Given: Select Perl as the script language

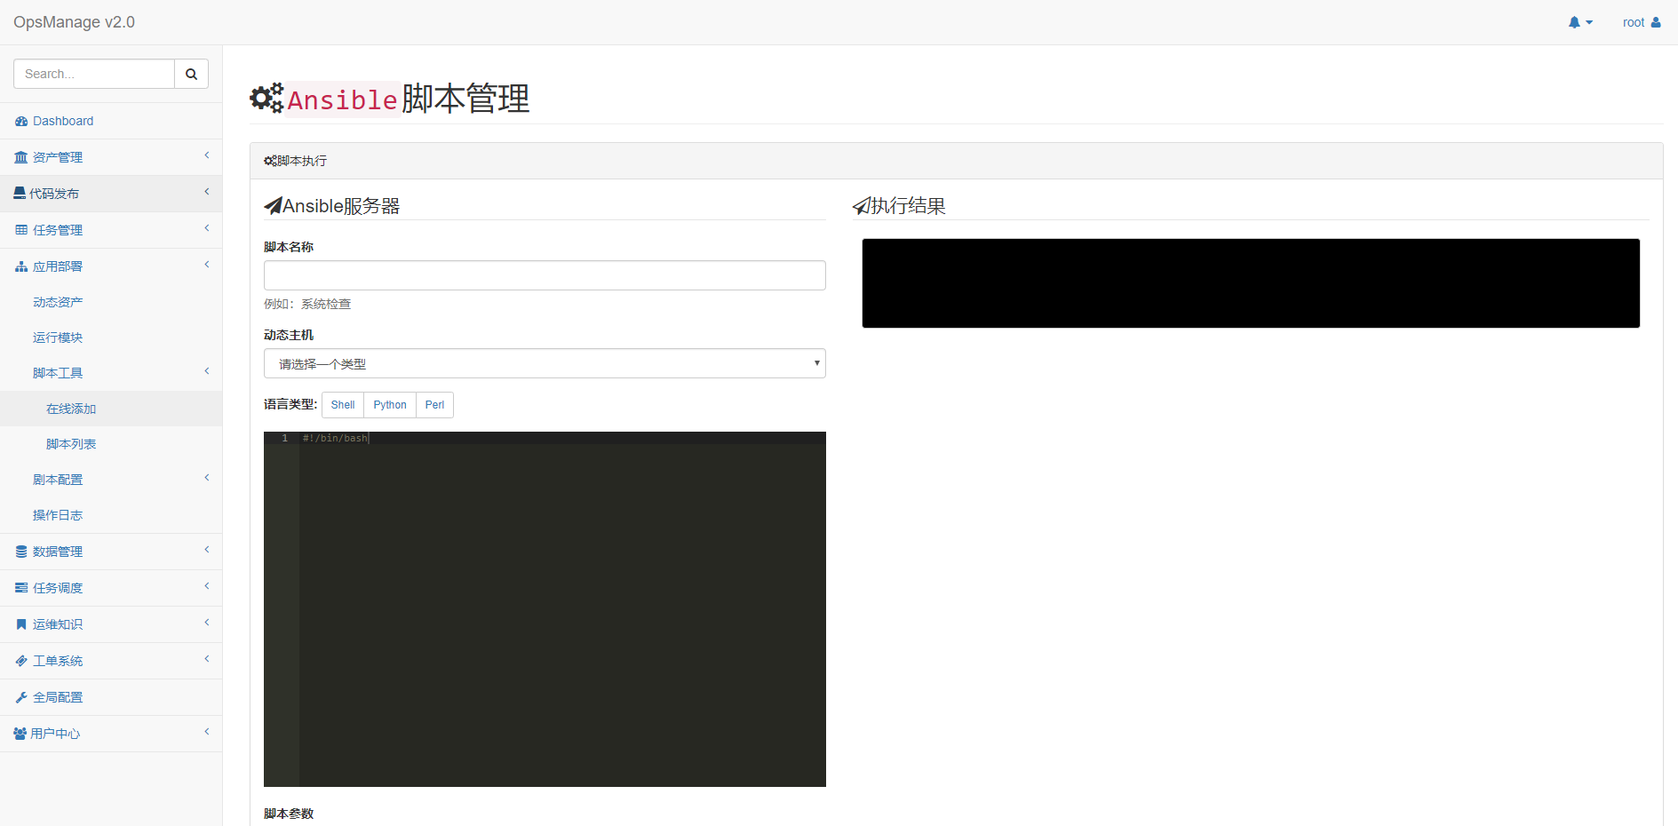Looking at the screenshot, I should [x=434, y=404].
